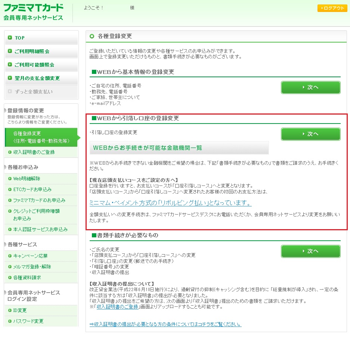Click text ご氏名の変更
Viewport: 350px width, 337px height.
pyautogui.click(x=105, y=249)
